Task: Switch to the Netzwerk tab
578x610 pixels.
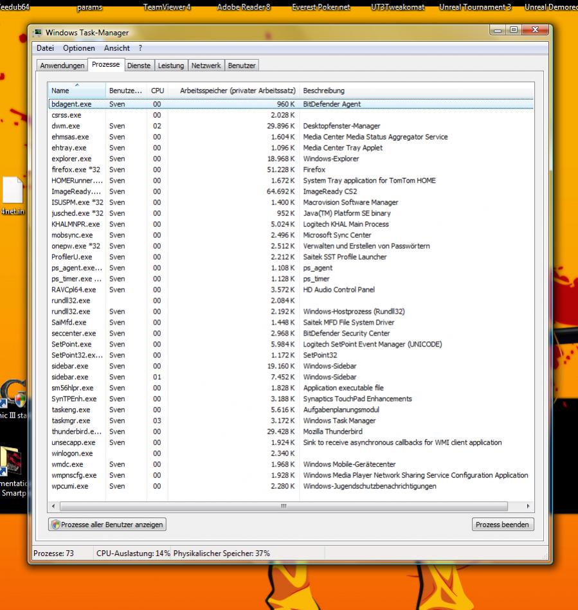Action: 206,66
